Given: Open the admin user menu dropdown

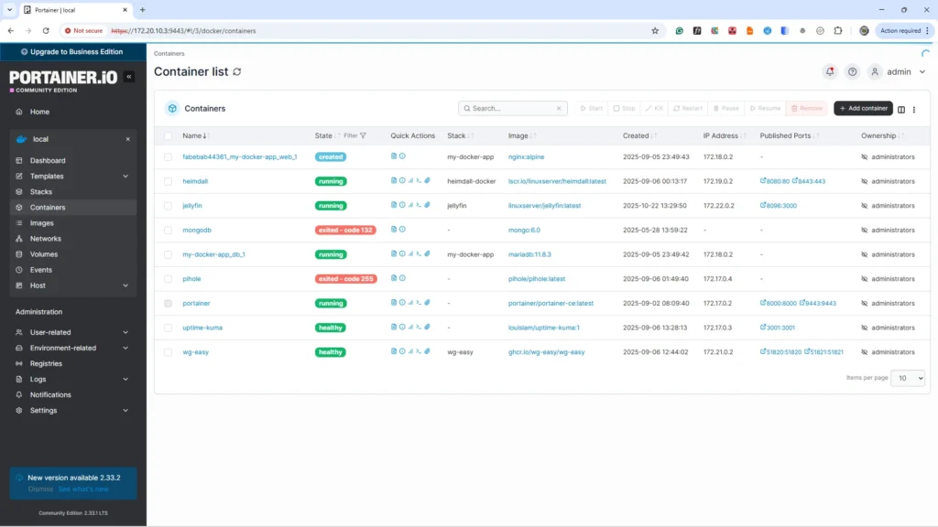Looking at the screenshot, I should coord(898,71).
